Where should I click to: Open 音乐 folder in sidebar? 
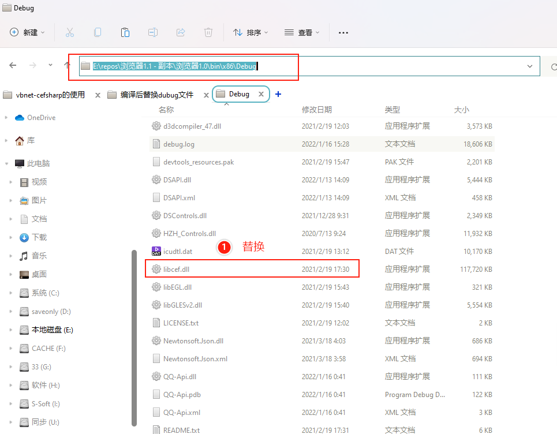33,256
